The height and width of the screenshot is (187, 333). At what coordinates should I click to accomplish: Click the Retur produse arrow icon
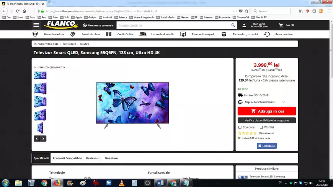tap(267, 34)
